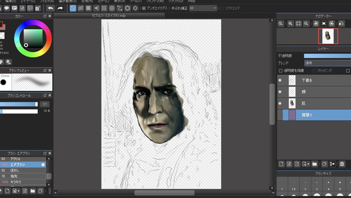
Task: Hide the 肌 layer
Action: (x=280, y=103)
